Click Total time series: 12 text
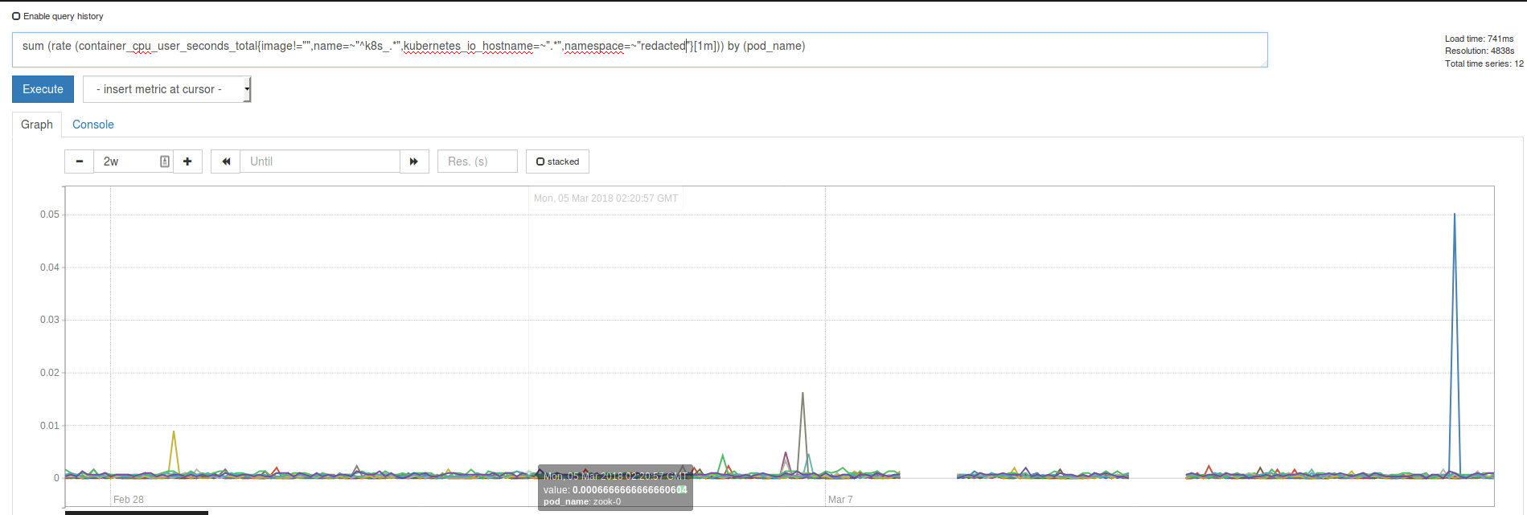This screenshot has width=1527, height=515. [x=1484, y=63]
